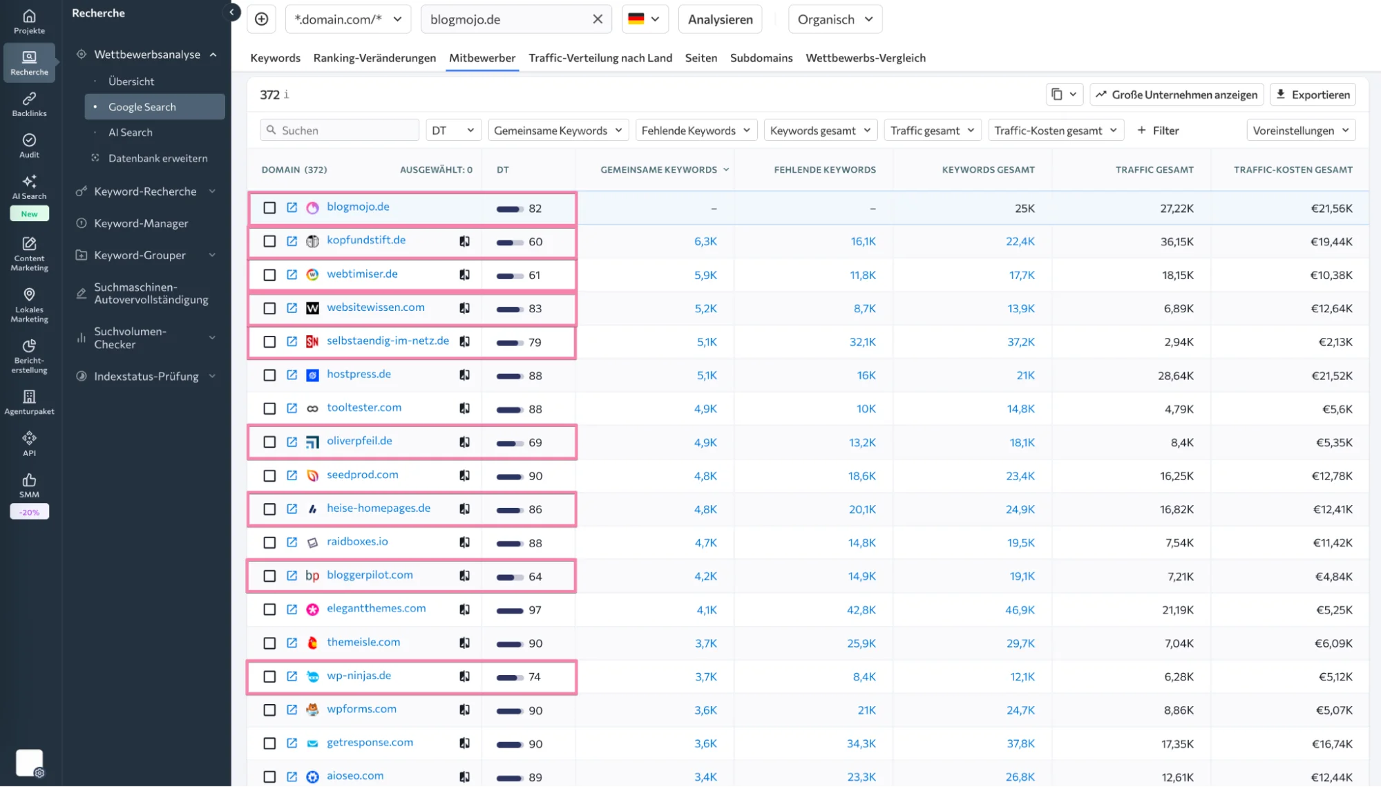This screenshot has width=1381, height=787.
Task: Click compare icon for wpforms.com
Action: point(464,710)
